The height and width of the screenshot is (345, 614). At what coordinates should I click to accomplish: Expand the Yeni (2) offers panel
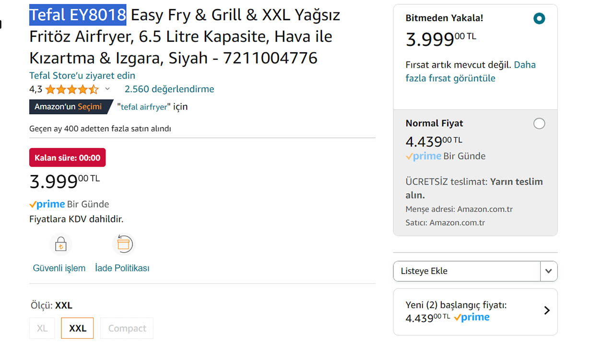click(546, 310)
